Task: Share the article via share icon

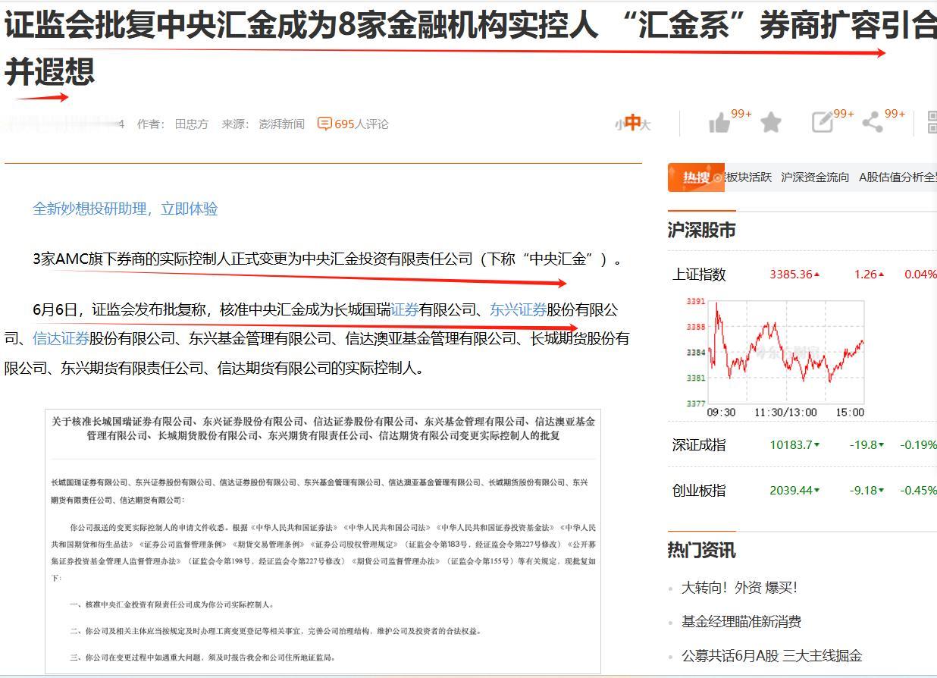Action: click(x=873, y=122)
